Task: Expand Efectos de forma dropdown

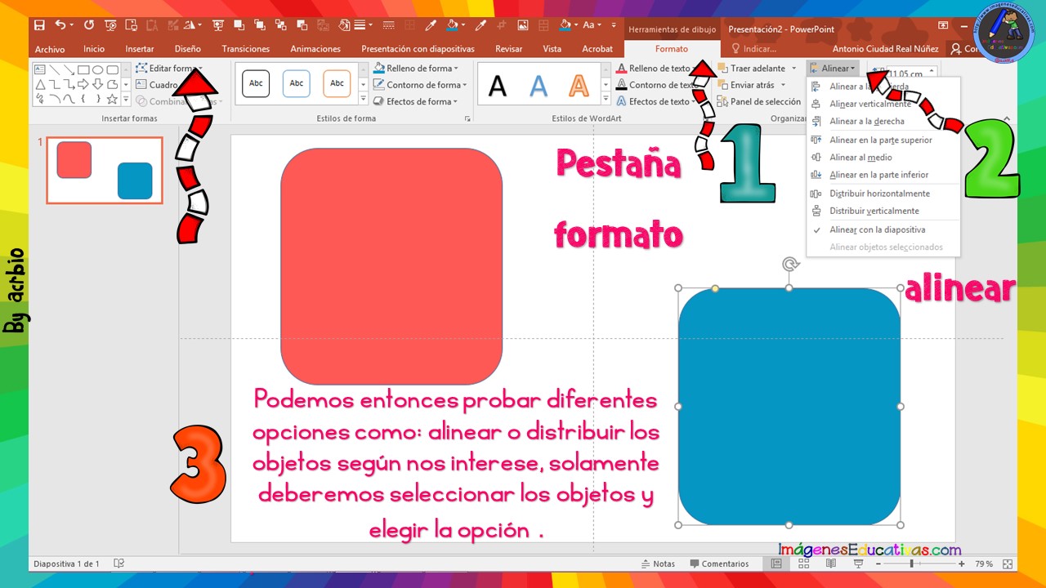Action: 416,101
